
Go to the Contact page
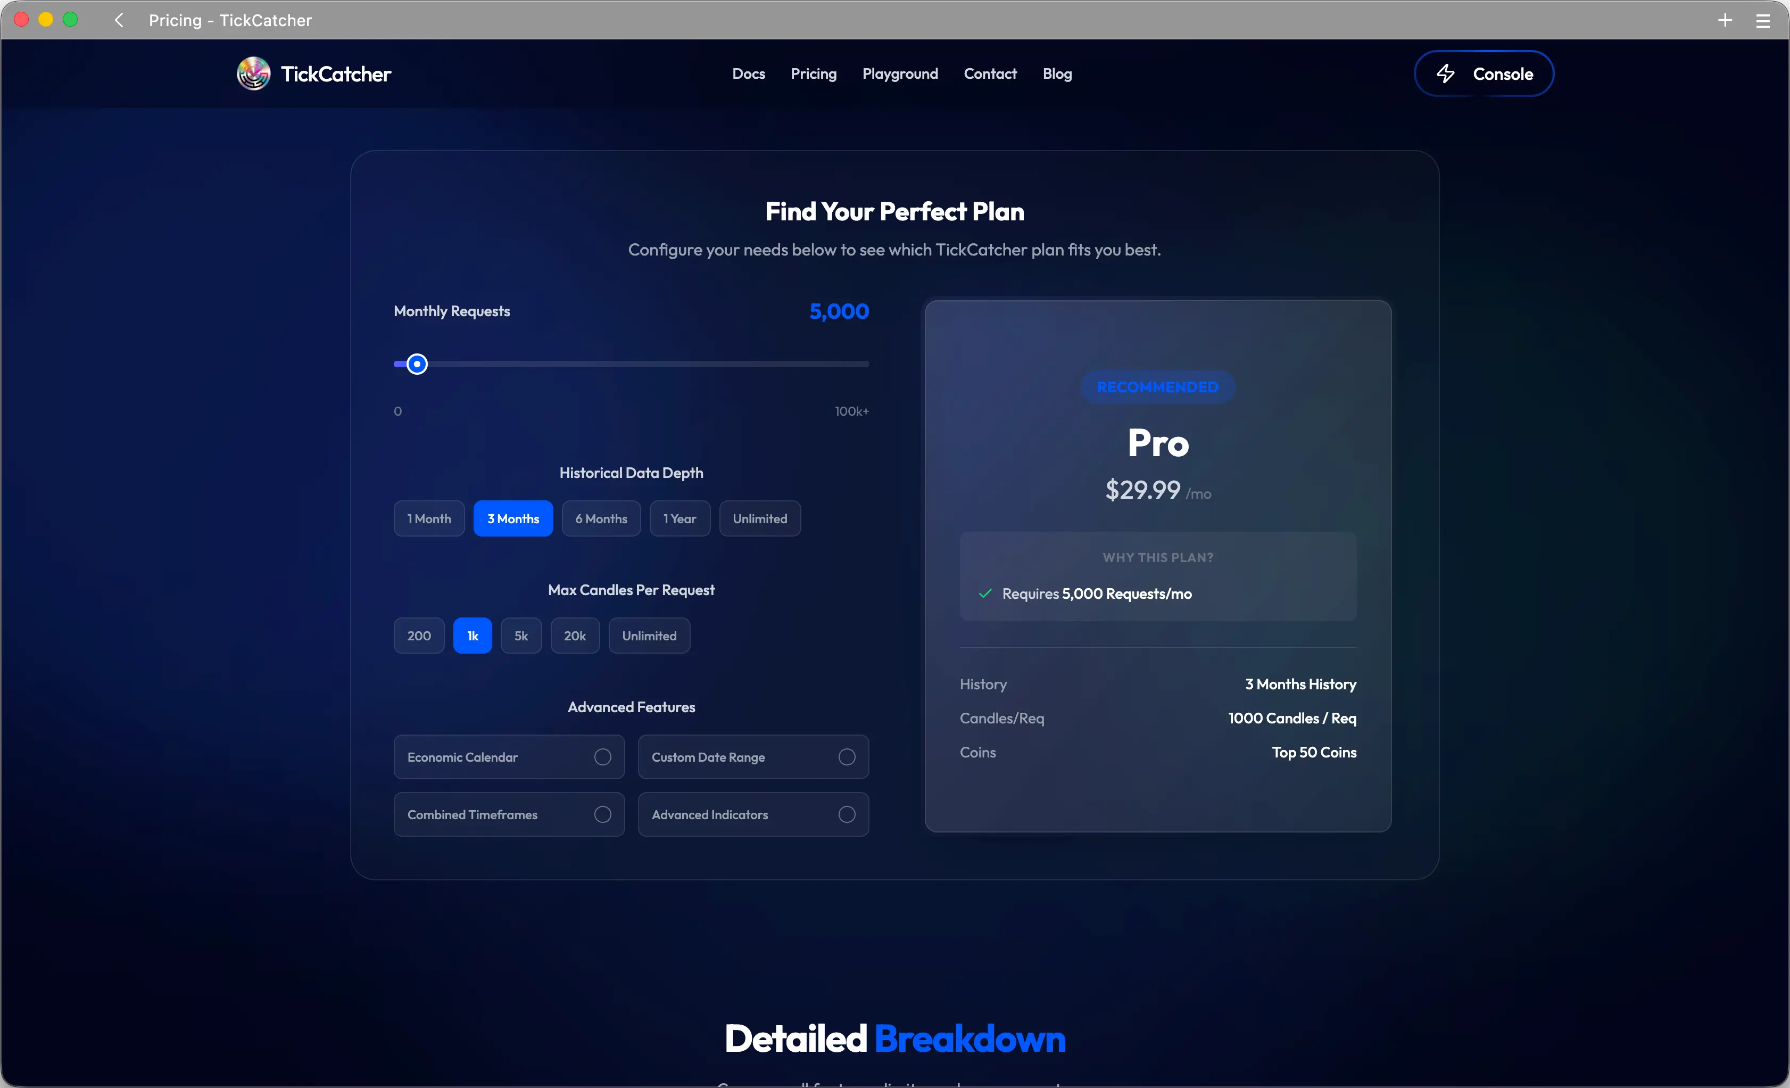[x=990, y=73]
